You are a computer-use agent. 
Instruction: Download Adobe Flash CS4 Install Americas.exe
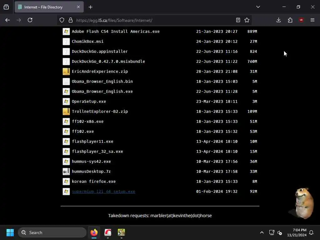116,32
